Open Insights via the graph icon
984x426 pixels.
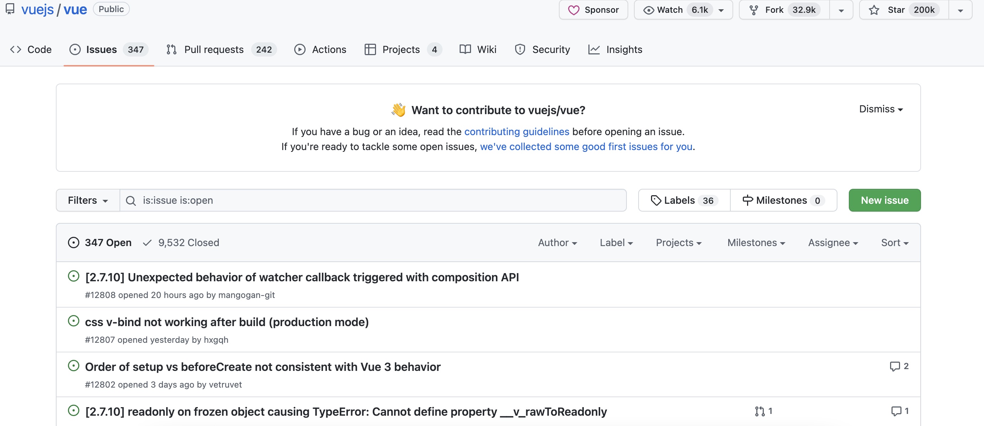(x=595, y=49)
